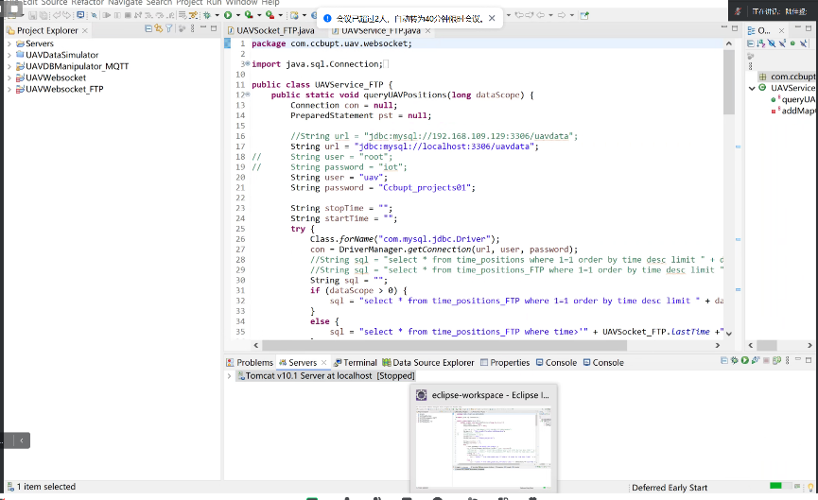Screen dimensions: 818x500
Task: Open the Project menu
Action: coord(189,3)
